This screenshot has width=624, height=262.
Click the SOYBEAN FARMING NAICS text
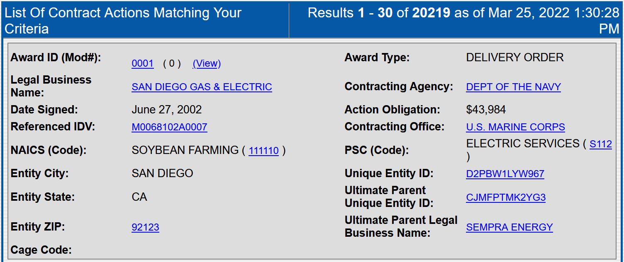click(185, 150)
